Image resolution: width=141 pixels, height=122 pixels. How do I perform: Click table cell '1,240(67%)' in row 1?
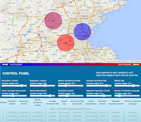coord(24,113)
